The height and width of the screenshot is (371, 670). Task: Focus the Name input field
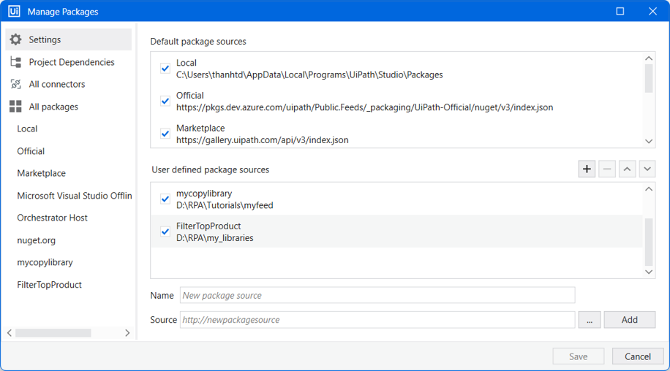pyautogui.click(x=377, y=296)
